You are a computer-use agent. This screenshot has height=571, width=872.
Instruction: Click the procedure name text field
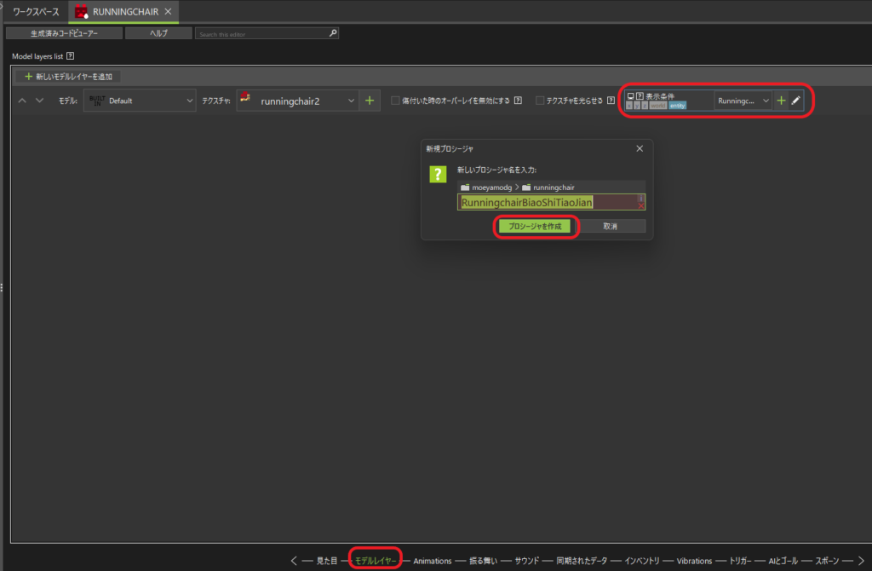pos(545,202)
